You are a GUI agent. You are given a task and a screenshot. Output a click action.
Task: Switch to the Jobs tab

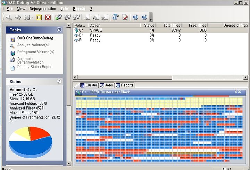106,85
